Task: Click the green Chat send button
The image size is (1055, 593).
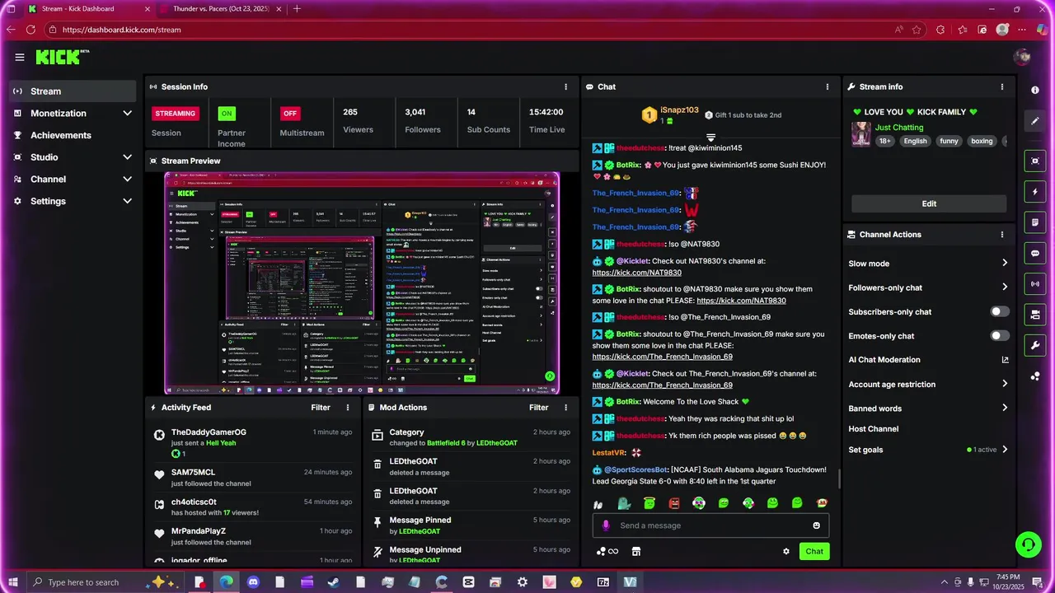Action: [x=814, y=552]
